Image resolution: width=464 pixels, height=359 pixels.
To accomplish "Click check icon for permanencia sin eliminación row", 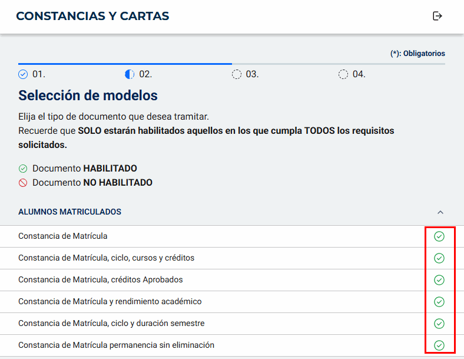I will pos(439,345).
